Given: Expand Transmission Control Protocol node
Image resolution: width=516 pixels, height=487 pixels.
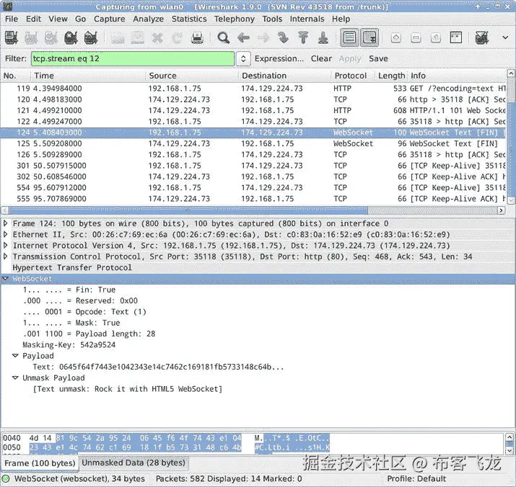Looking at the screenshot, I should pyautogui.click(x=5, y=256).
